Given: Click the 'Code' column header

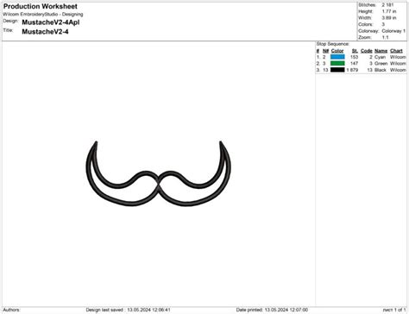Looking at the screenshot, I should (x=367, y=51).
